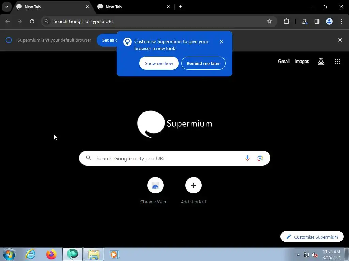
Task: Open Search Labs flask icon on page
Action: (x=321, y=62)
